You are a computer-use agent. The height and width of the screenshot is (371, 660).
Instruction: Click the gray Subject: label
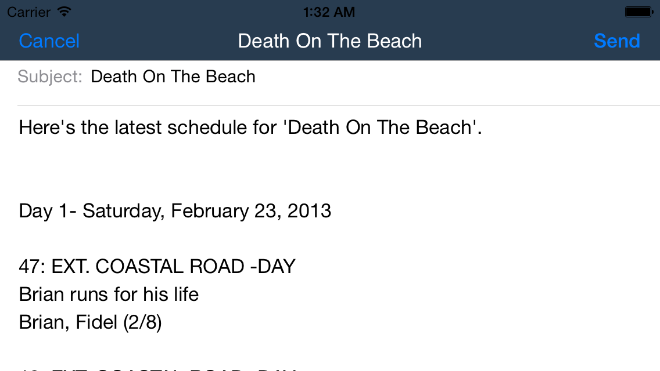point(50,77)
